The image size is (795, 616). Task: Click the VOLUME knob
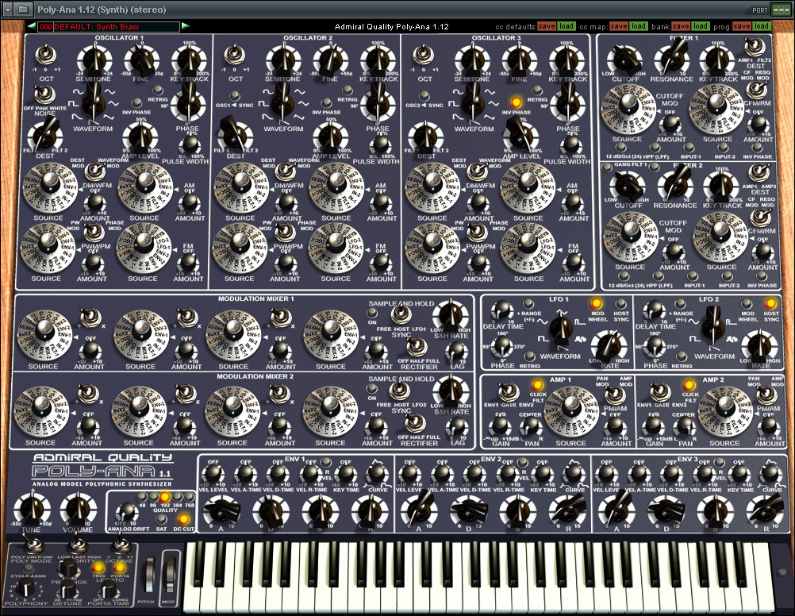click(78, 510)
